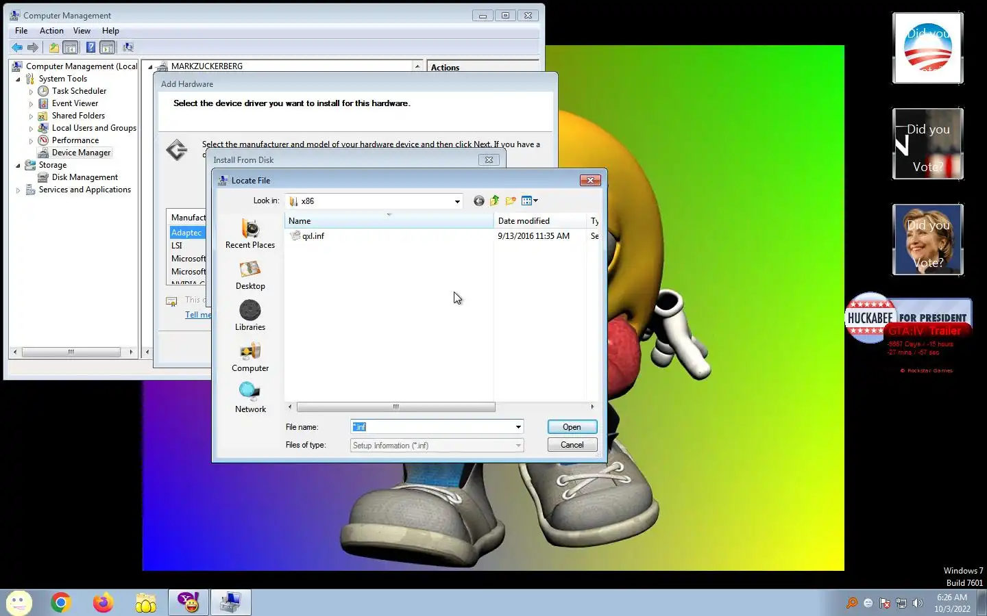Open the Action menu
Screen dimensions: 987x616
coord(51,31)
